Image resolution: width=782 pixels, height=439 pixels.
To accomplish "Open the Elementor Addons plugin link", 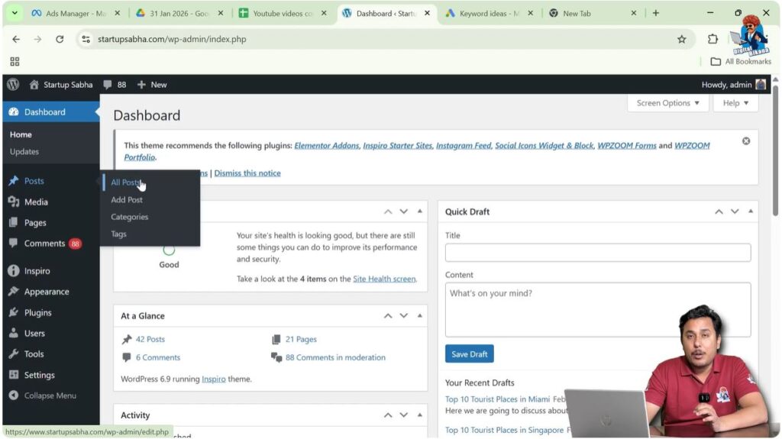I will [327, 145].
